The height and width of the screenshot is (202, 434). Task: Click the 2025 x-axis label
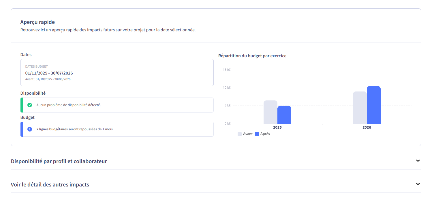pyautogui.click(x=277, y=127)
